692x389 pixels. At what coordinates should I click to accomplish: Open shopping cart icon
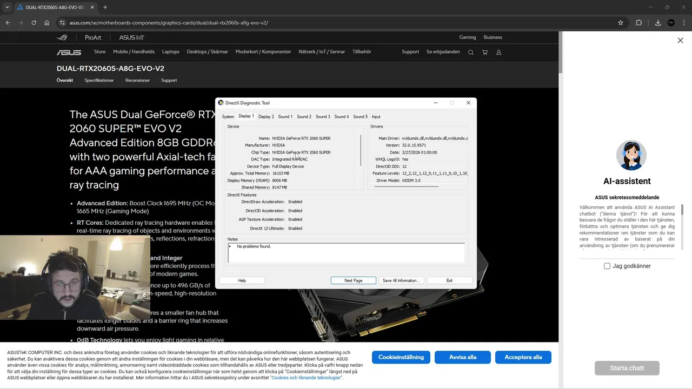(484, 52)
